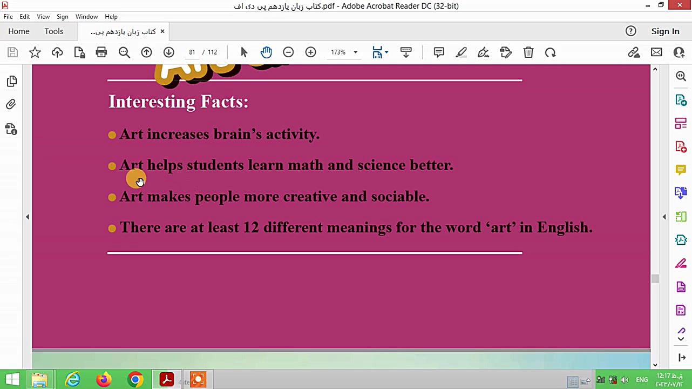Click the vertical scrollbar thumb

coord(655,279)
